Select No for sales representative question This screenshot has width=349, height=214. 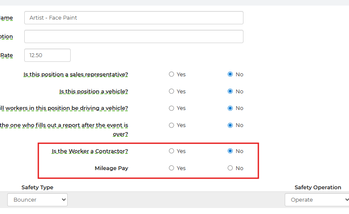pos(230,74)
